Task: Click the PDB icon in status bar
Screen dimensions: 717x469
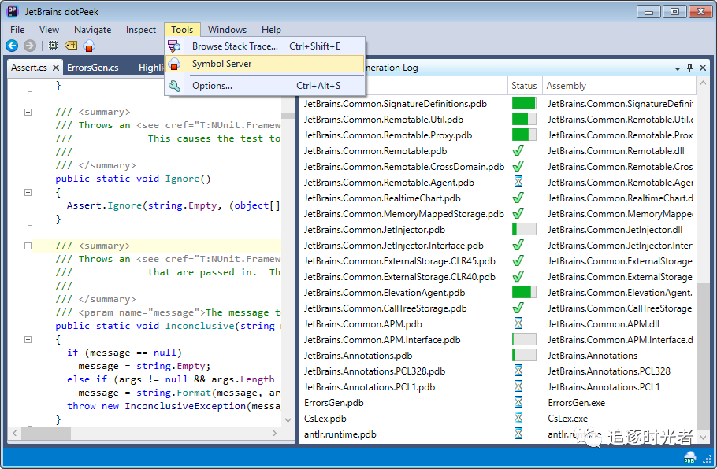Action: coord(689,458)
